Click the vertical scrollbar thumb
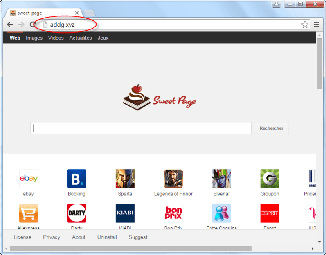 point(319,64)
